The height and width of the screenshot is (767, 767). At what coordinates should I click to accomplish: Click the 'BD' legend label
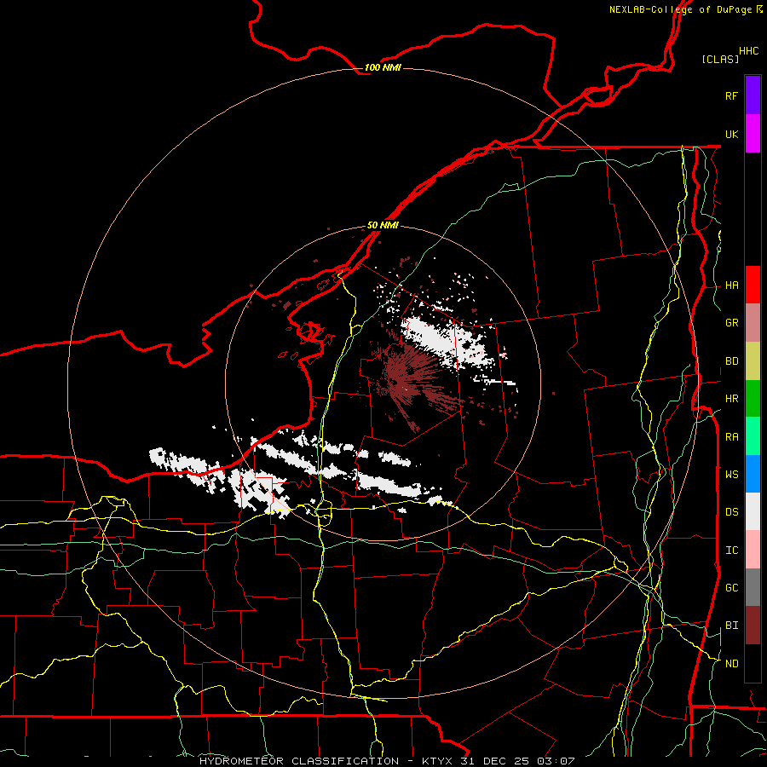point(731,361)
